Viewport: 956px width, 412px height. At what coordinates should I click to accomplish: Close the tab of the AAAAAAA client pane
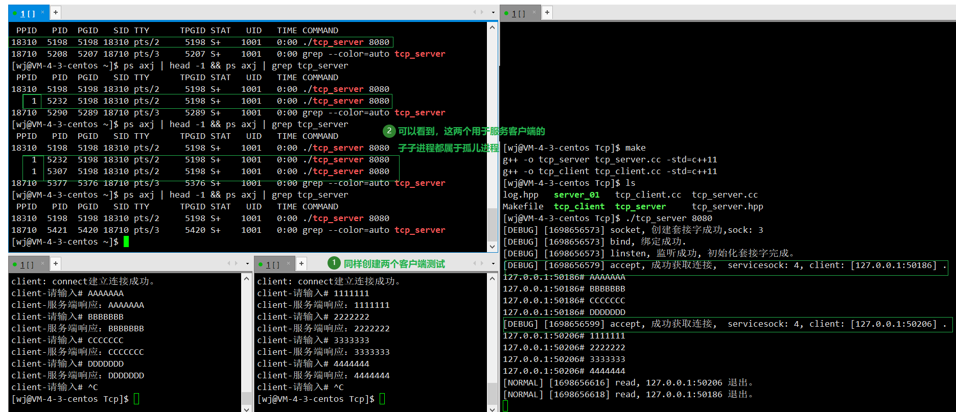43,263
